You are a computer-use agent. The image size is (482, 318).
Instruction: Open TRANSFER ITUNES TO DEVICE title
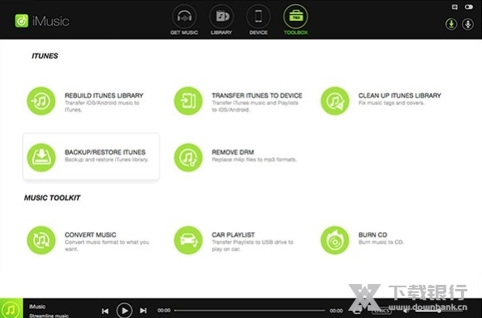click(x=257, y=95)
